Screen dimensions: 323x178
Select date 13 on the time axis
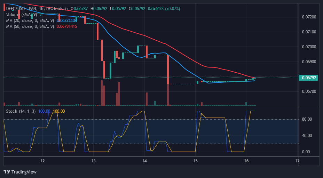click(93, 161)
